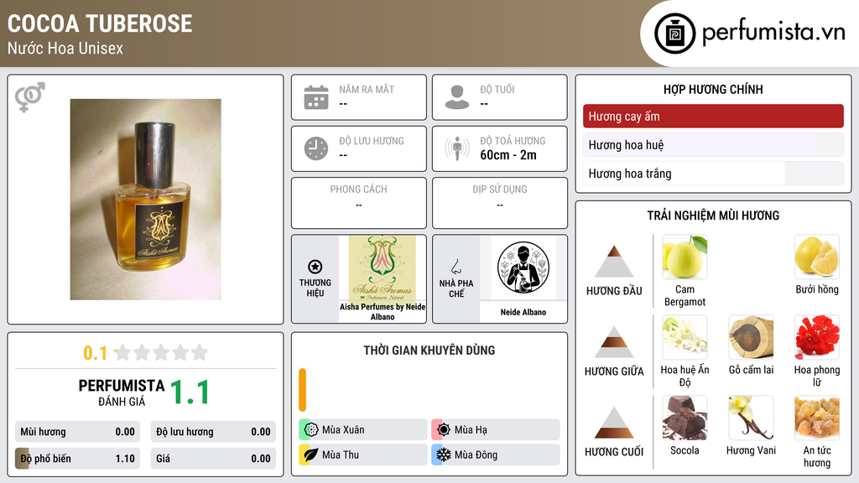Click the Thời gian khuyên dùng heading
The image size is (859, 483).
click(429, 350)
